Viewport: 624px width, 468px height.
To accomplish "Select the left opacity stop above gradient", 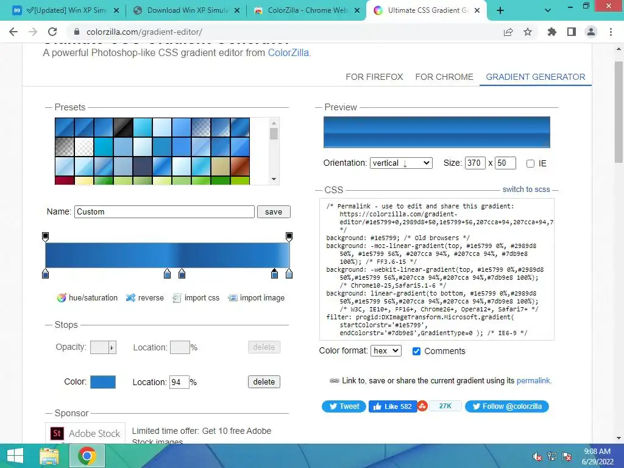I will click(x=45, y=237).
